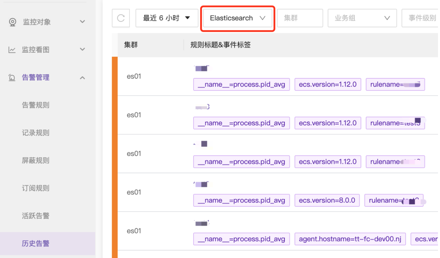440x258 pixels.
Task: Open 活跃告警 in sidebar
Action: pyautogui.click(x=36, y=216)
